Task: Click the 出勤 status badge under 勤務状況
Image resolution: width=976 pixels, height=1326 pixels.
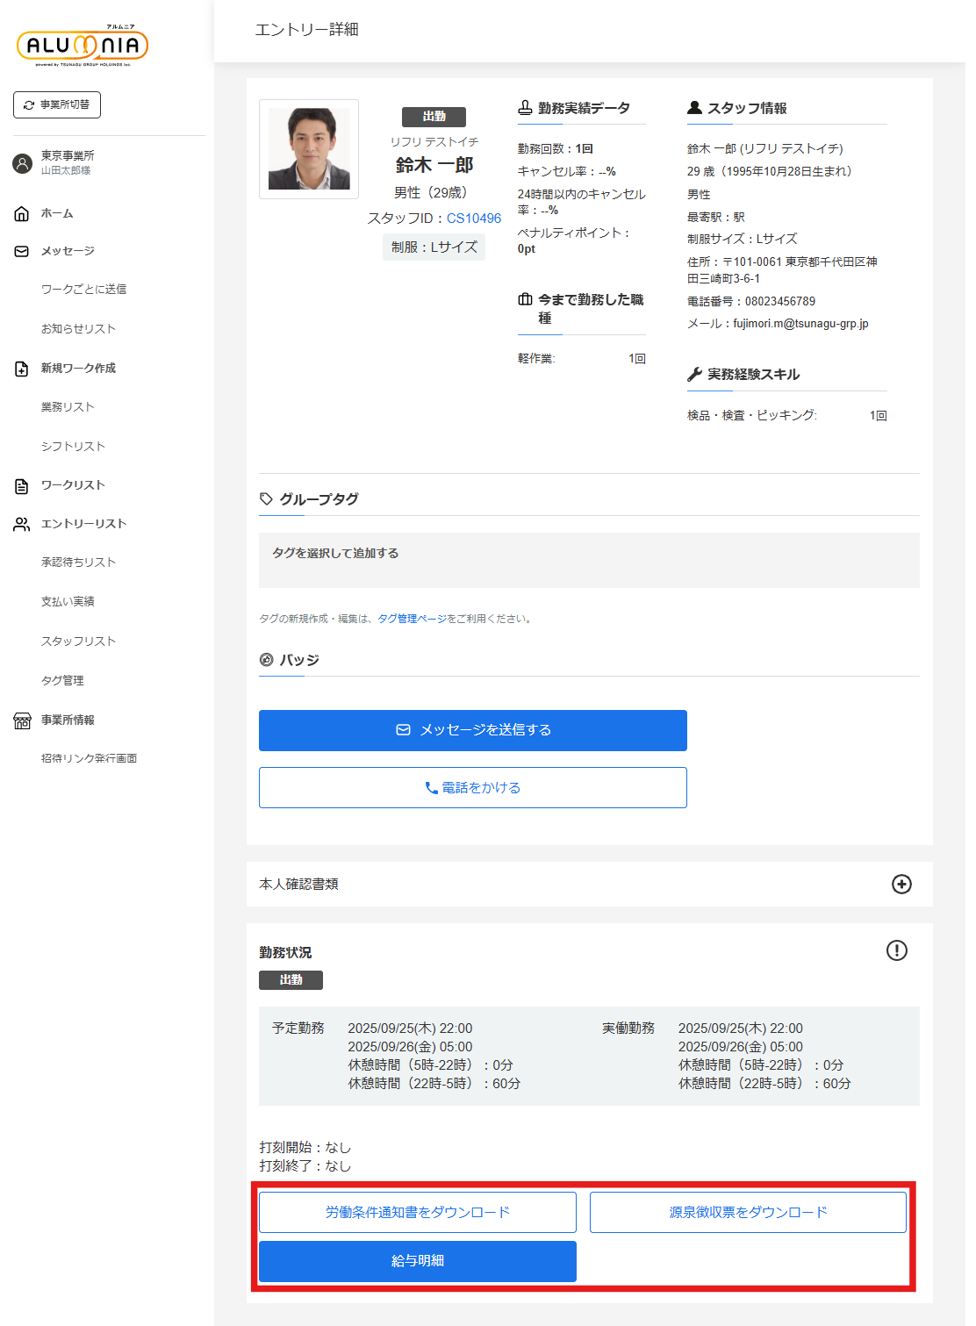Action: click(x=291, y=980)
